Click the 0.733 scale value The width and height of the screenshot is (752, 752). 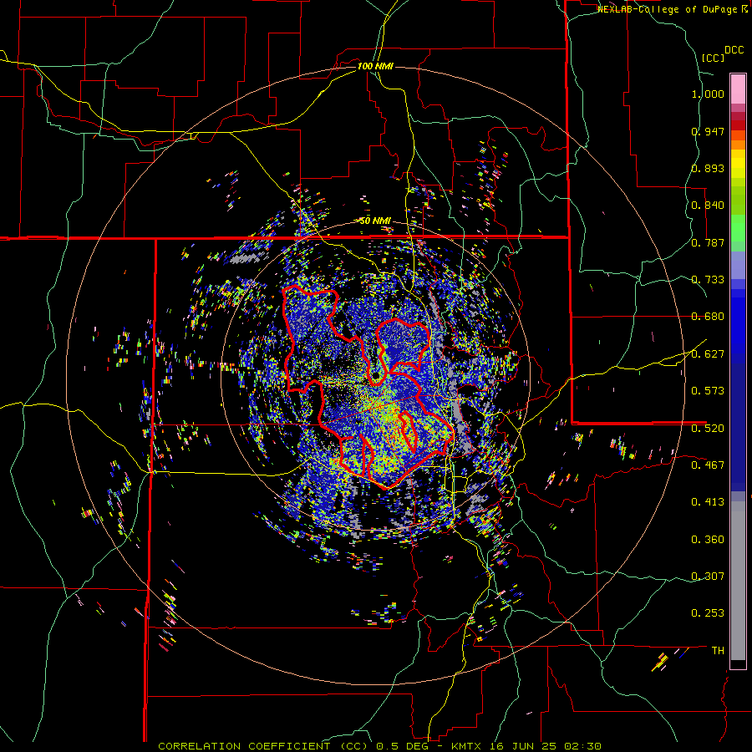(x=708, y=280)
